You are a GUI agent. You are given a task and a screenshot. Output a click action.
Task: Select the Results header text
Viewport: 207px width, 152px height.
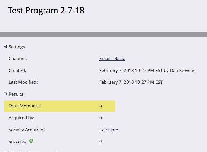click(16, 94)
